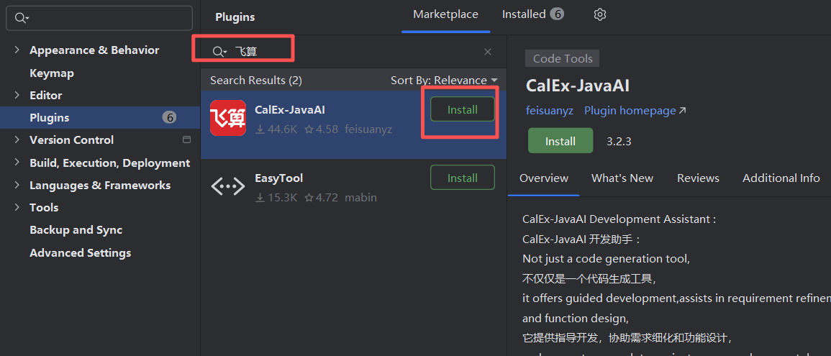Click the Code Tools category tag
Viewport: 831px width, 356px height.
coord(563,59)
